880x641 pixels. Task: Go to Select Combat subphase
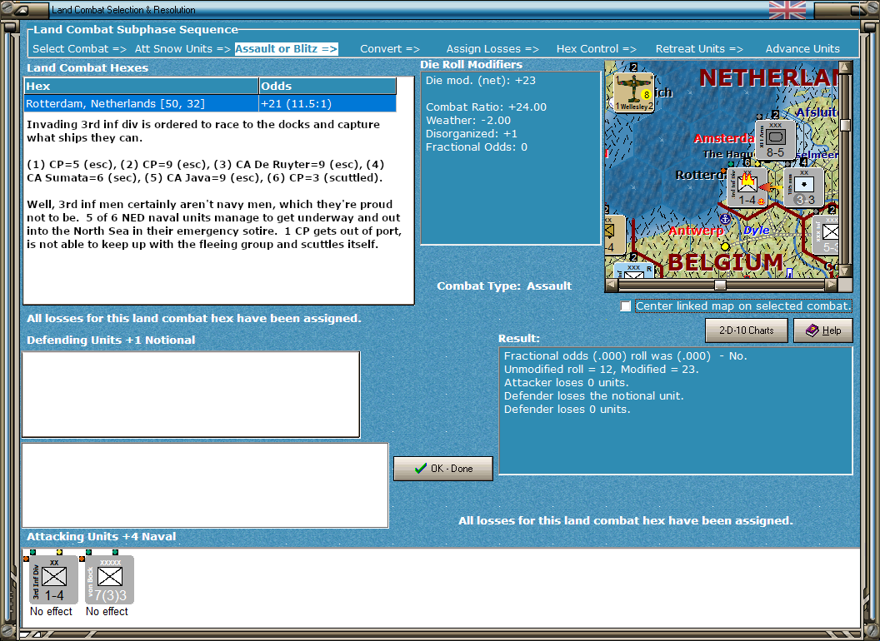(x=79, y=49)
